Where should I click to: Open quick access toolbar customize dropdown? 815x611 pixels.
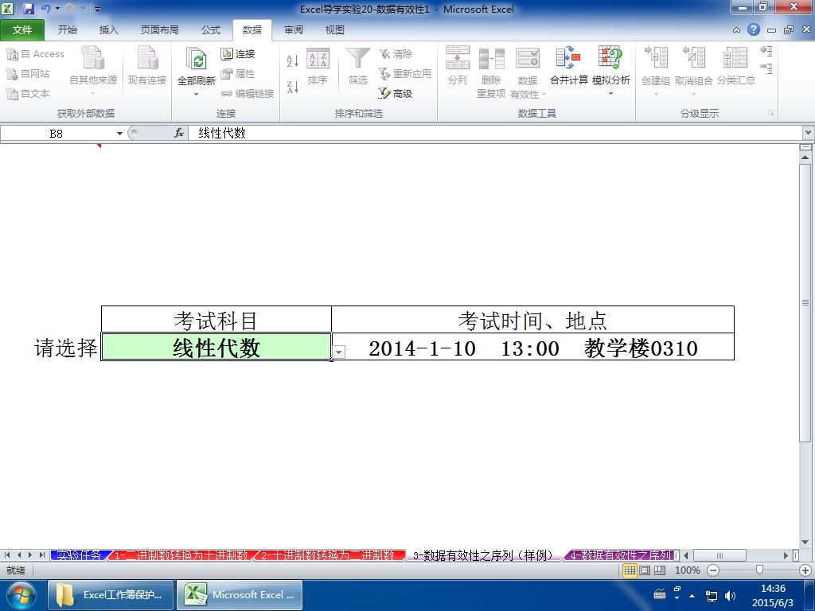pos(97,10)
